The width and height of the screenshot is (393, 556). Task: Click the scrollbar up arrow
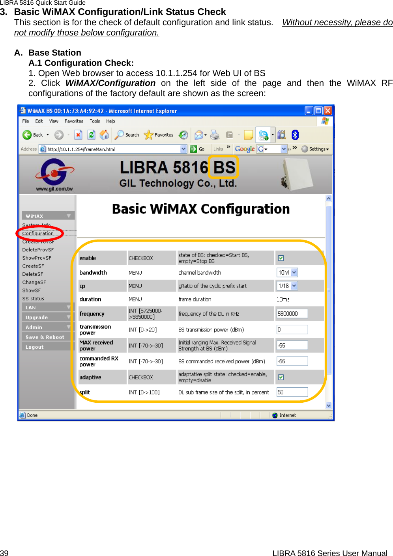pos(329,199)
